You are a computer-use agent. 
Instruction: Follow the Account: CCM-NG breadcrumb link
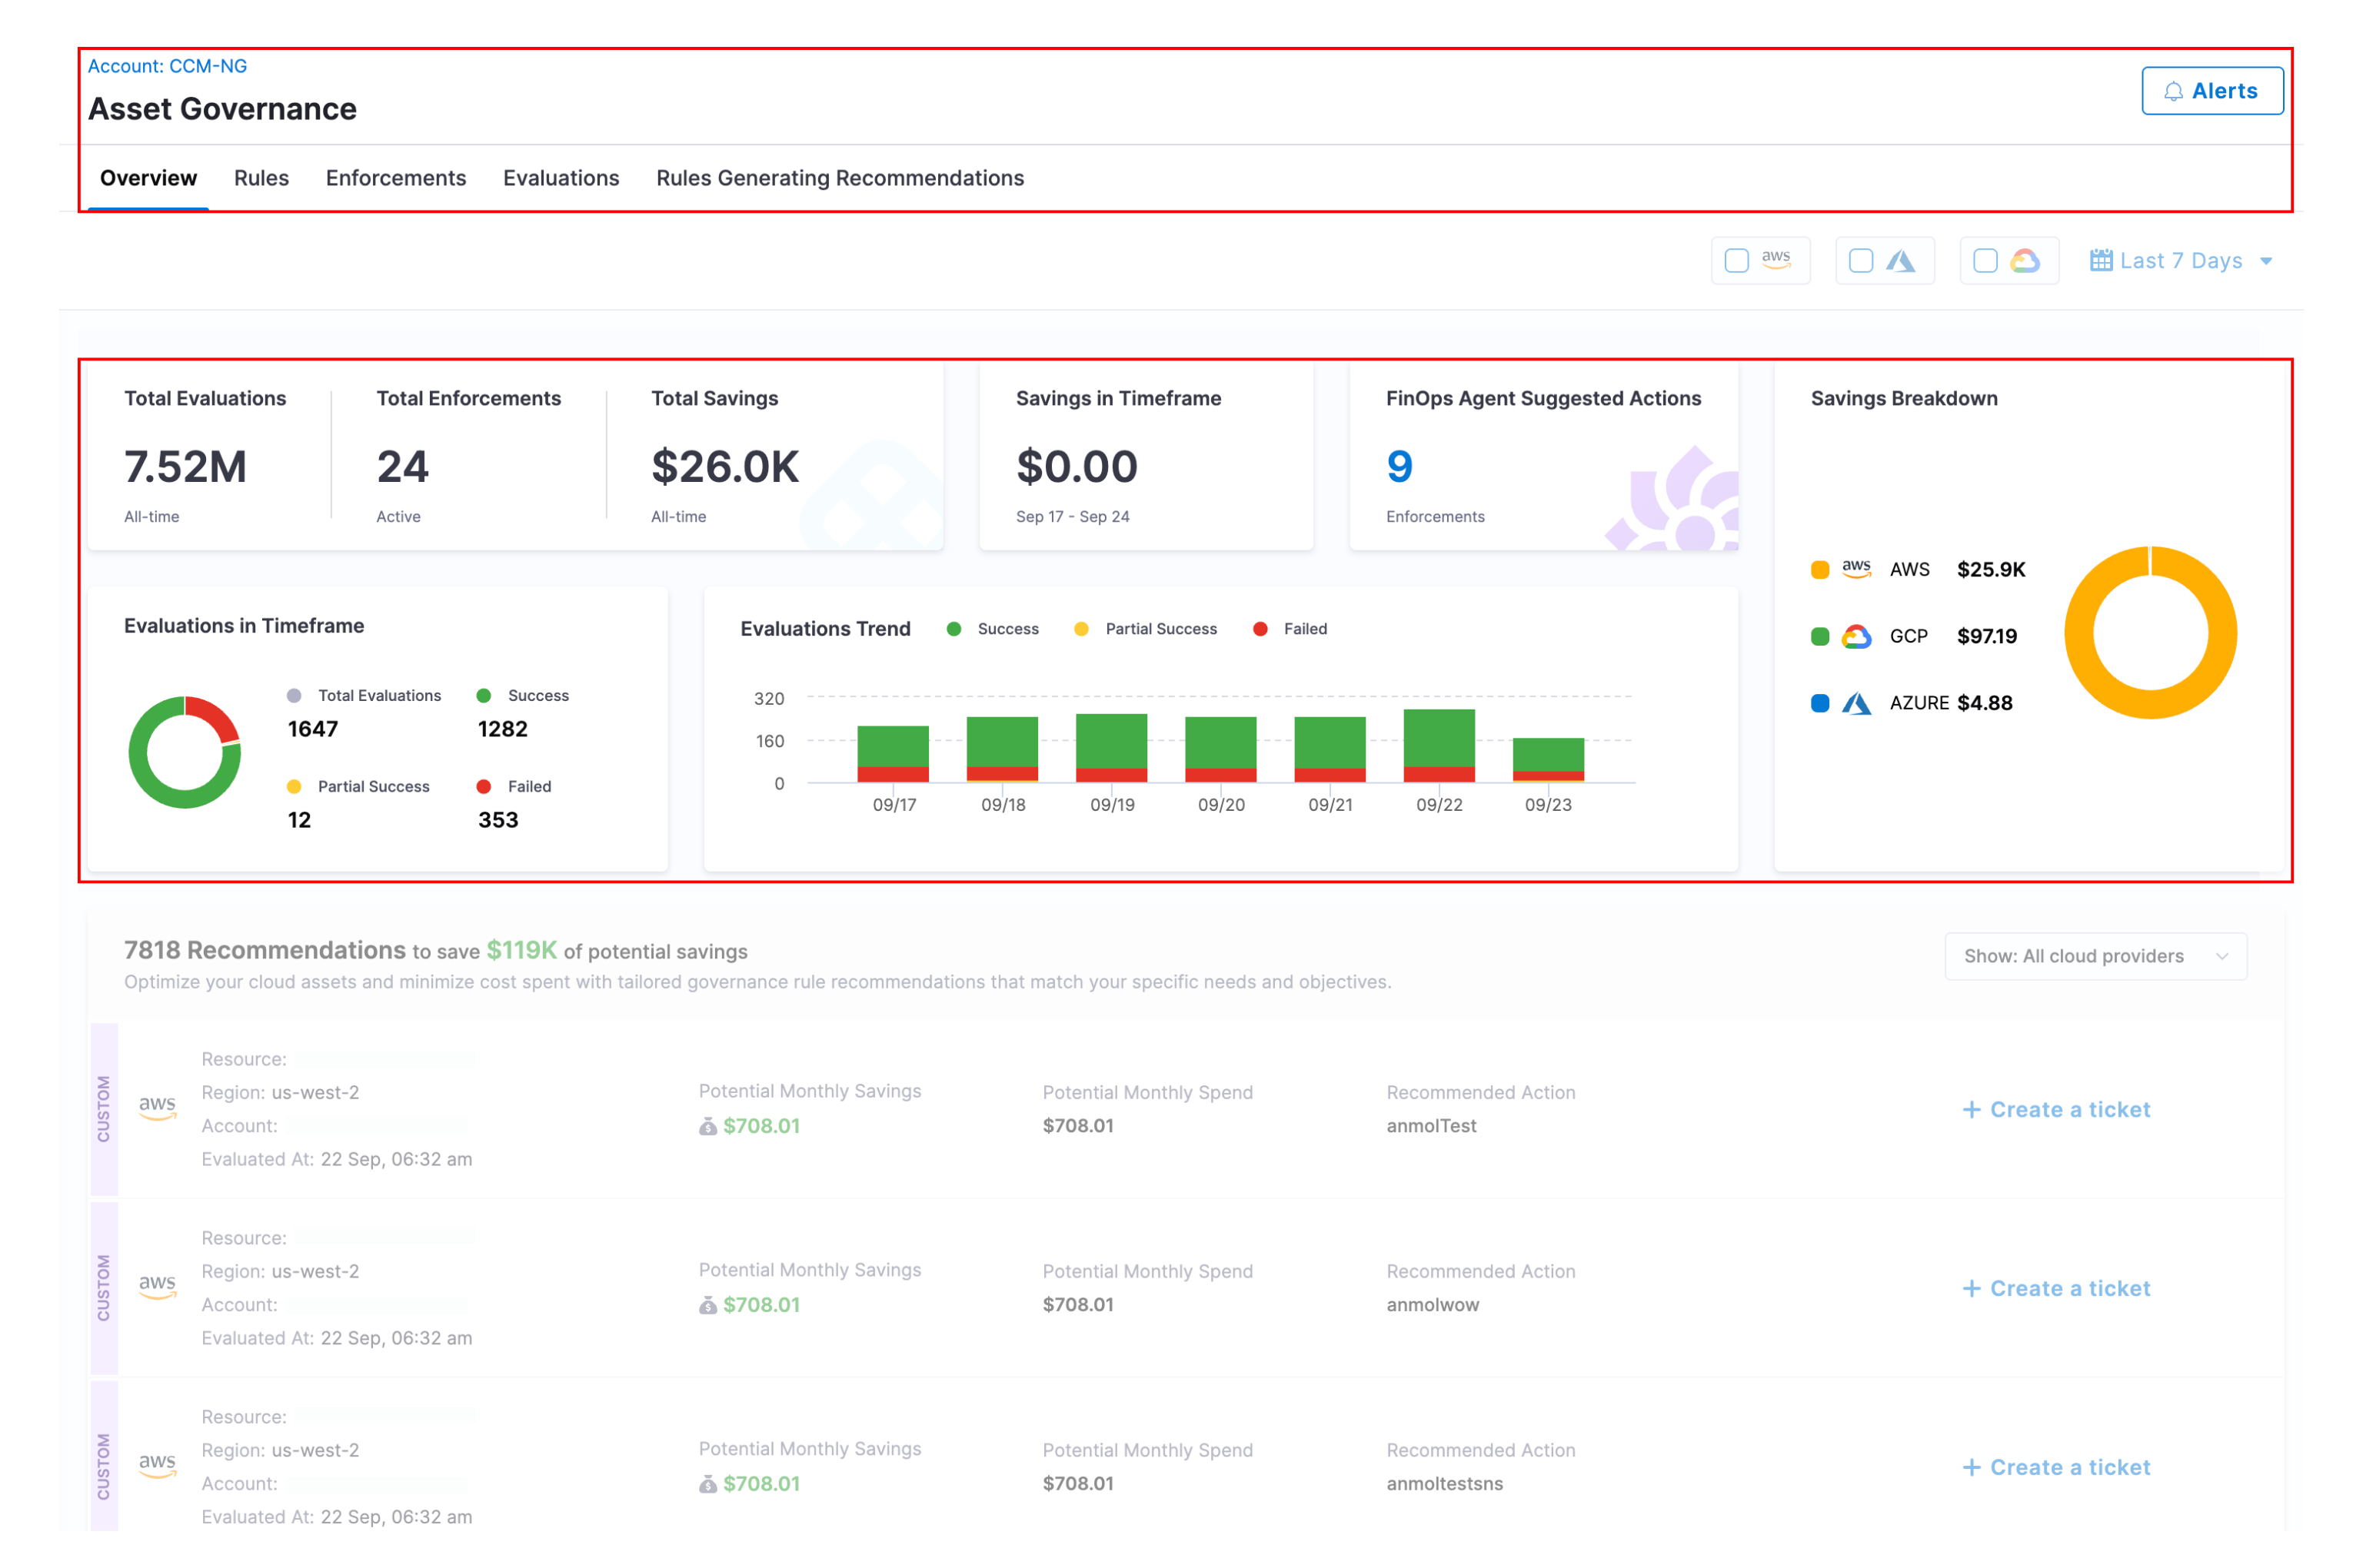[167, 66]
